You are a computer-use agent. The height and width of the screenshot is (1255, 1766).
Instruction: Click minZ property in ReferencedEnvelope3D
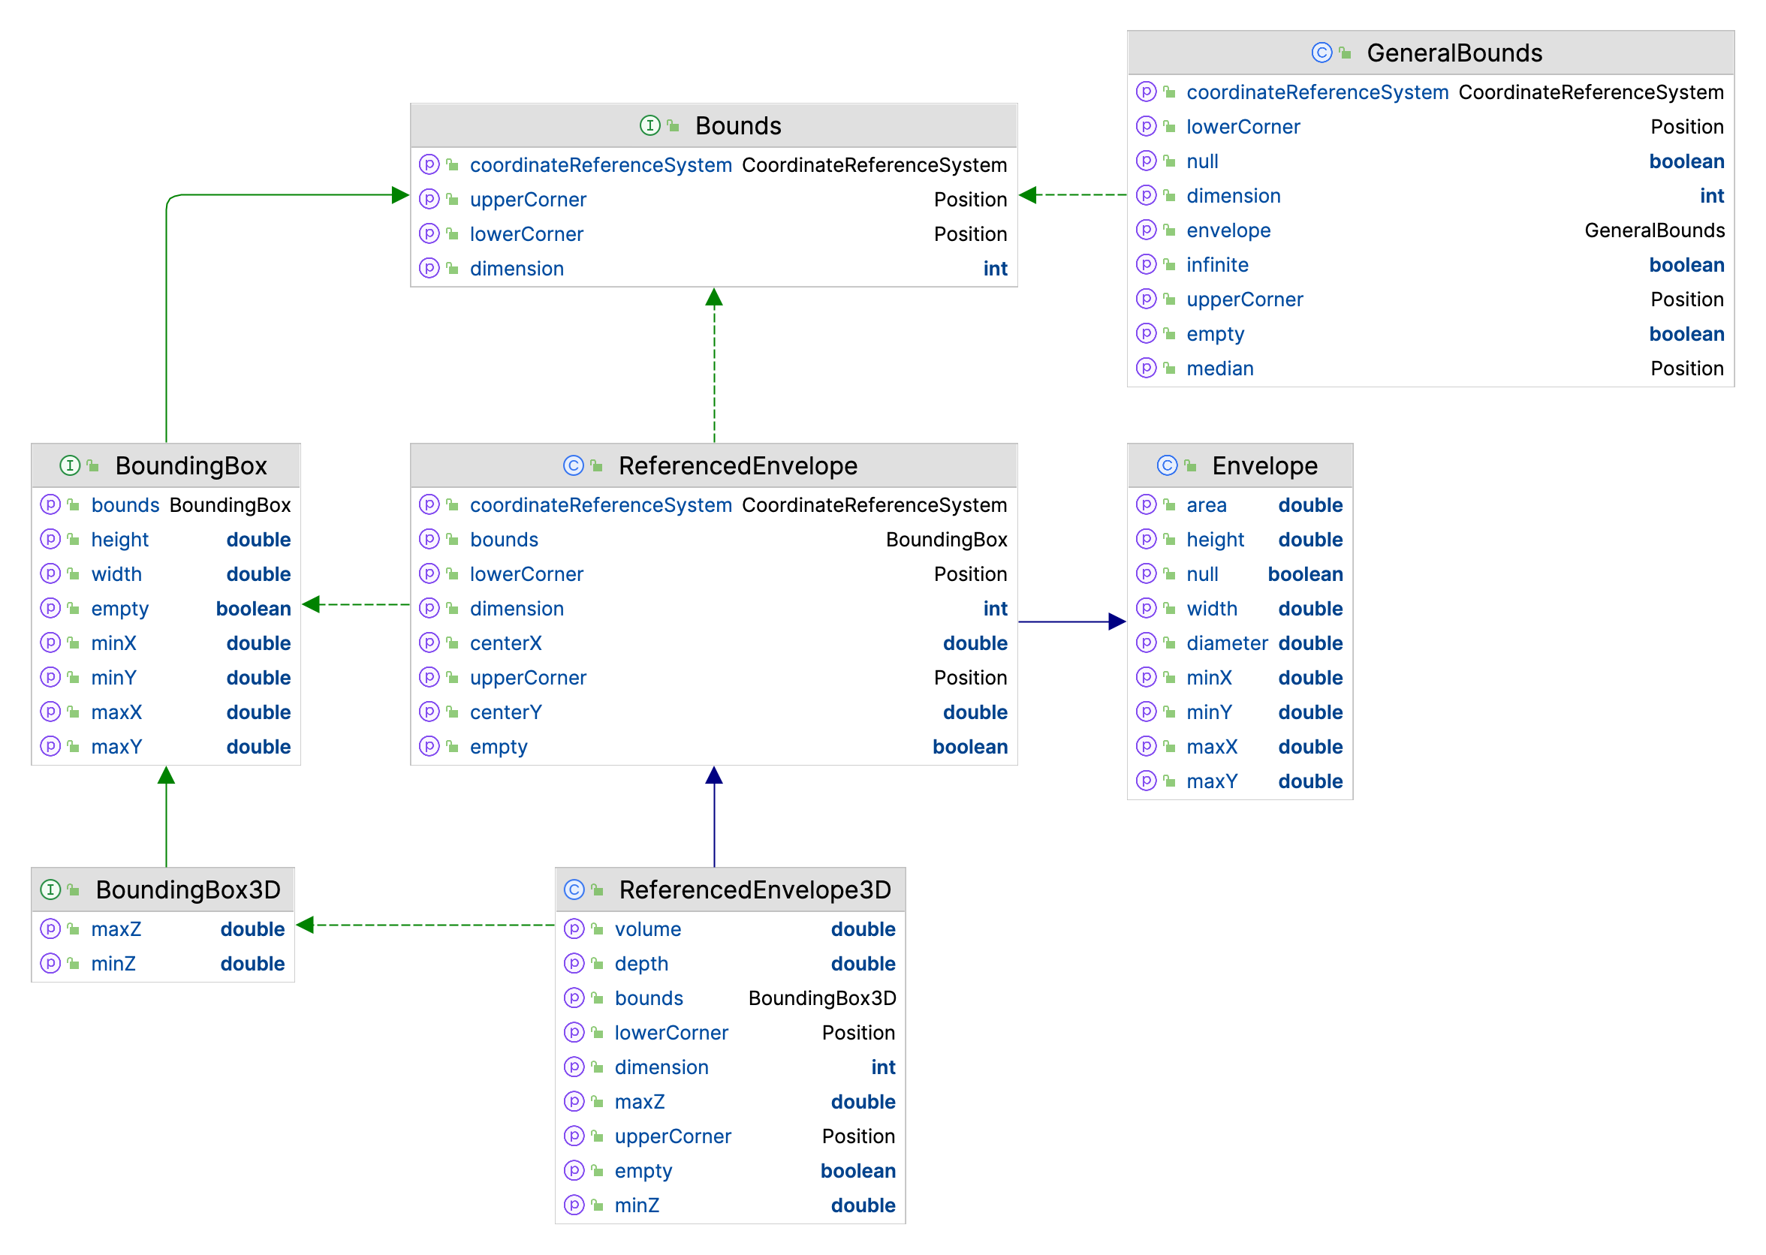[x=637, y=1205]
